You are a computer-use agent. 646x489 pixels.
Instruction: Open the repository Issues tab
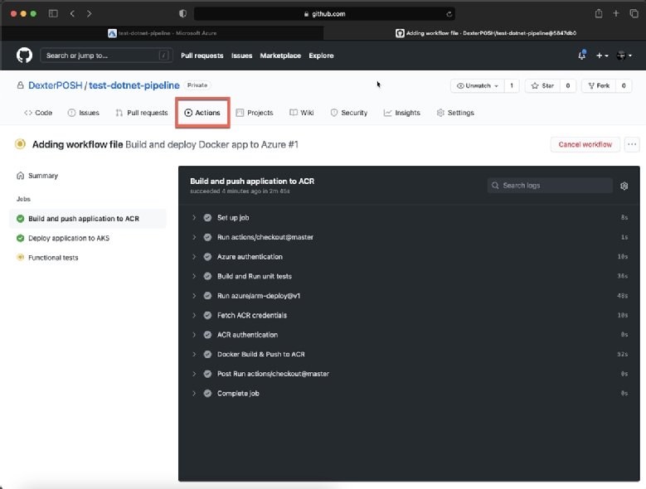(83, 113)
